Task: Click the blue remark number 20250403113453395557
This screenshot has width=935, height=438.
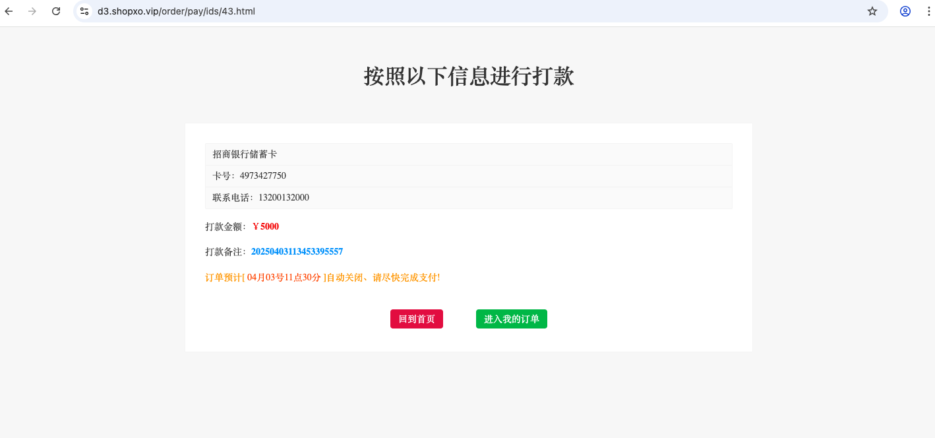Action: point(297,252)
